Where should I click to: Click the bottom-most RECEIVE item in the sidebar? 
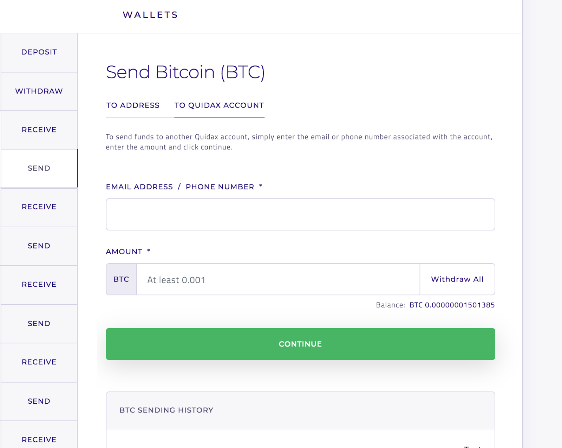coord(39,440)
